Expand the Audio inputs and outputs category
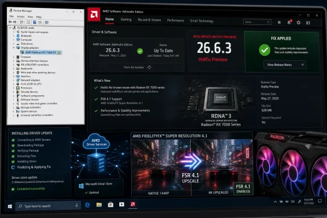Image resolution: width=327 pixels, height=218 pixels. point(14,32)
